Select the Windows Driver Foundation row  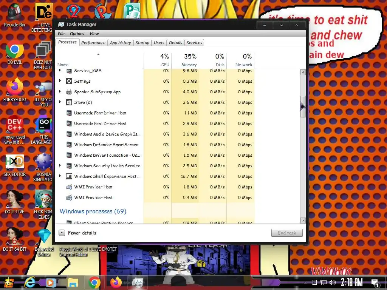coord(155,155)
